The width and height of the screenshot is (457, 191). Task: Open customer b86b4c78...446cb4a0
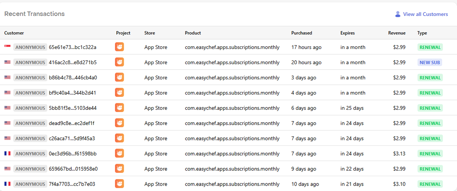pyautogui.click(x=73, y=77)
